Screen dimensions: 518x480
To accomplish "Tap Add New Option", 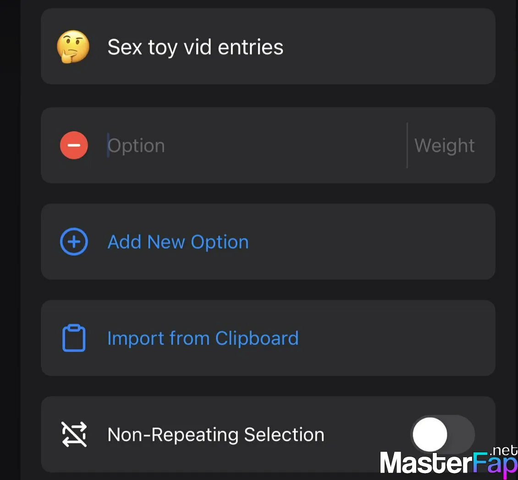I will click(x=178, y=242).
